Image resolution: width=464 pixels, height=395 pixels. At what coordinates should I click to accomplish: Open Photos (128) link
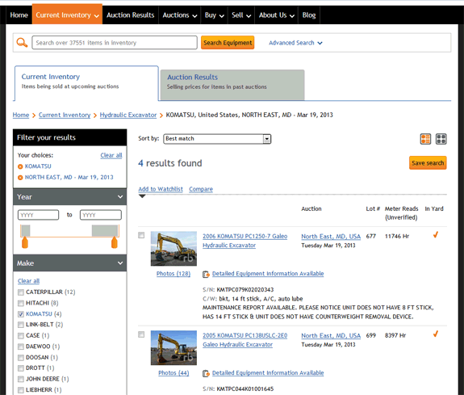[x=173, y=274]
